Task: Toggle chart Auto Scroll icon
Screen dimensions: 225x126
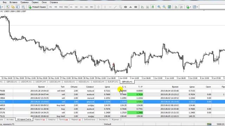Action: point(176,7)
